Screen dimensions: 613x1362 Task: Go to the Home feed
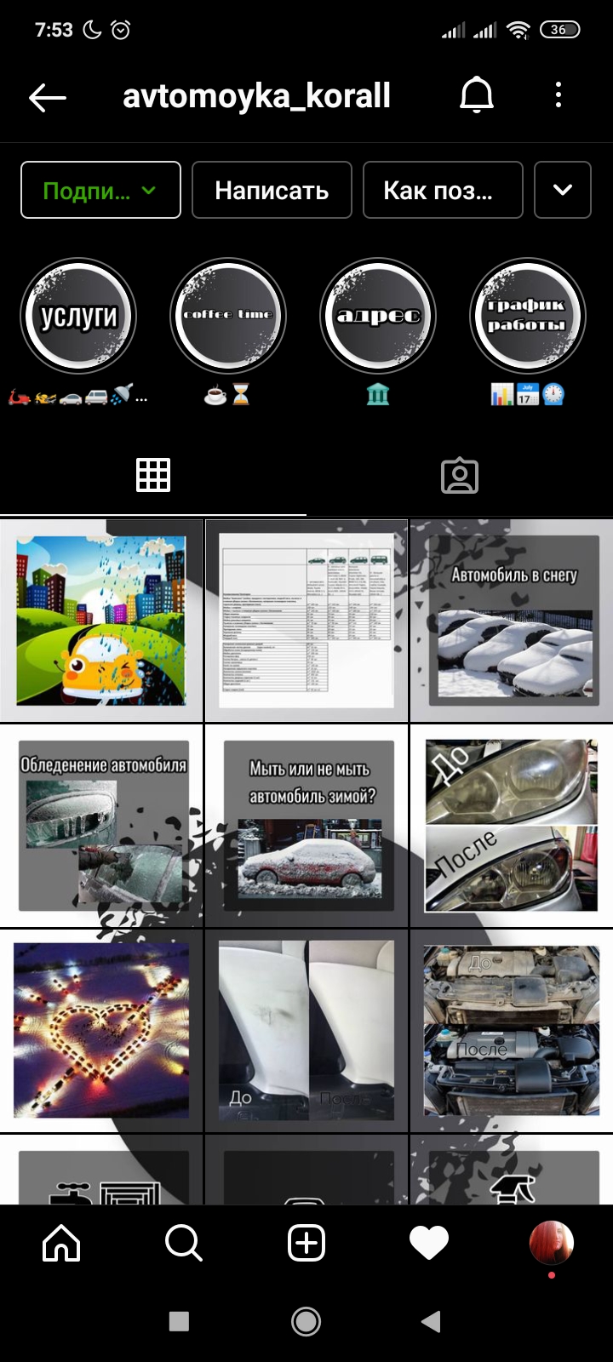(x=61, y=1244)
